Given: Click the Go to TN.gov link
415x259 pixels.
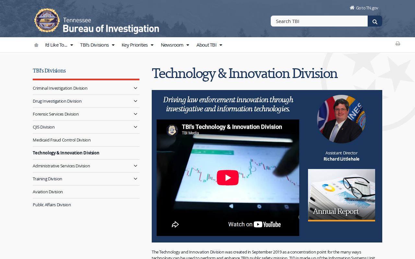Looking at the screenshot, I should coord(364,8).
